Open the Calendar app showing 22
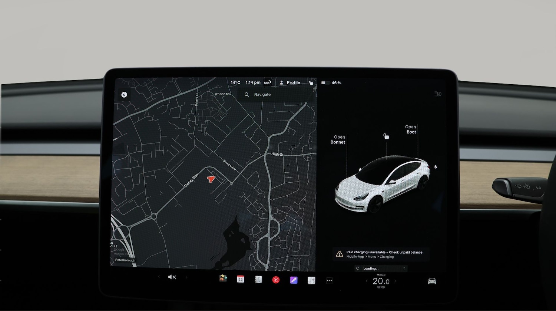This screenshot has height=311, width=556. [x=240, y=280]
